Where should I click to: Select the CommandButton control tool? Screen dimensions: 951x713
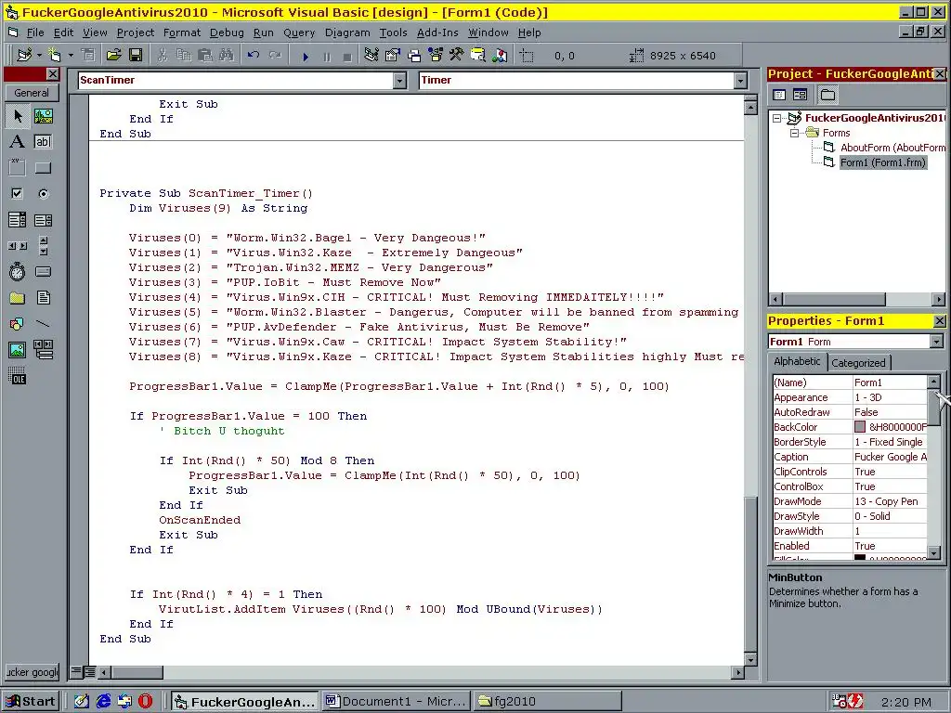click(x=43, y=168)
